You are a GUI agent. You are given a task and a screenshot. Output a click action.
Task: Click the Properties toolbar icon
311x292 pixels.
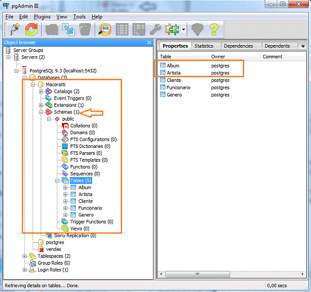click(52, 29)
